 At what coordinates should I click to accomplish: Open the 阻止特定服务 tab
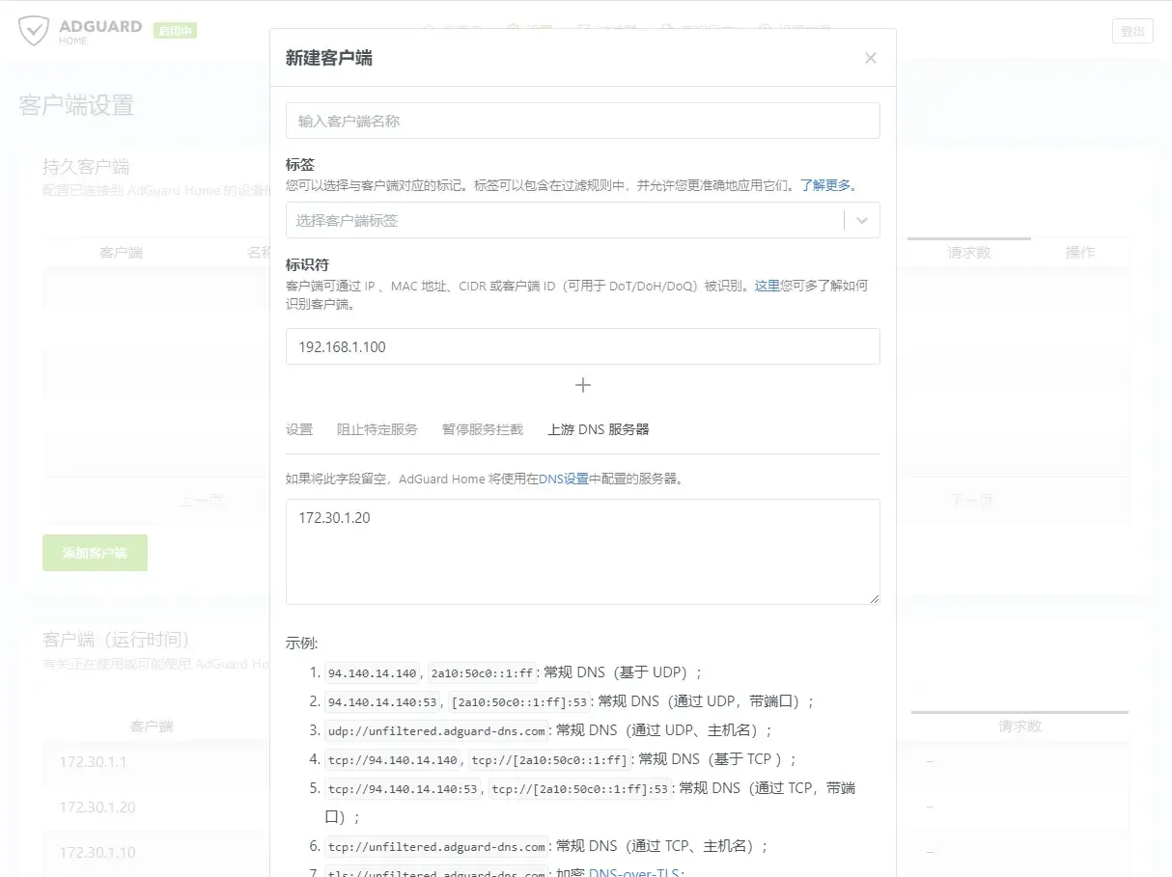[x=377, y=429]
